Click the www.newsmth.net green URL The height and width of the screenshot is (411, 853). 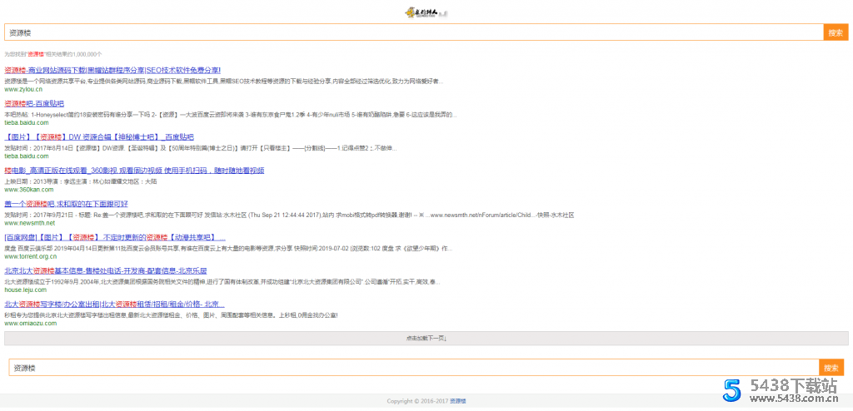coord(29,223)
